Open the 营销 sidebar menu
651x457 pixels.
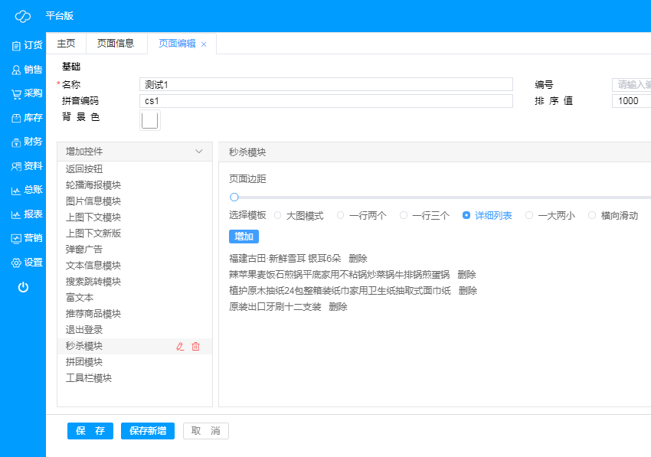click(x=27, y=238)
